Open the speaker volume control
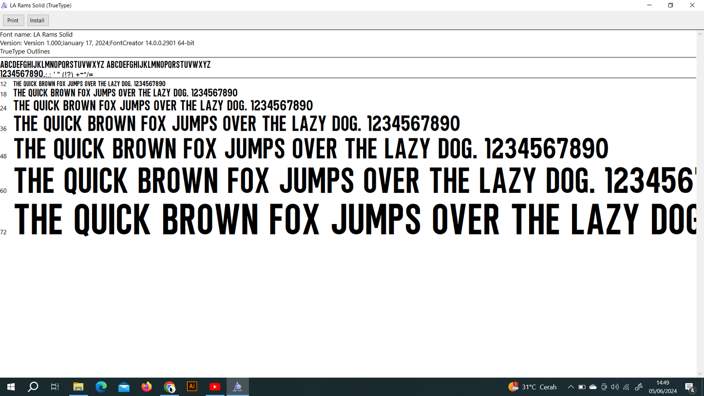 (x=615, y=387)
